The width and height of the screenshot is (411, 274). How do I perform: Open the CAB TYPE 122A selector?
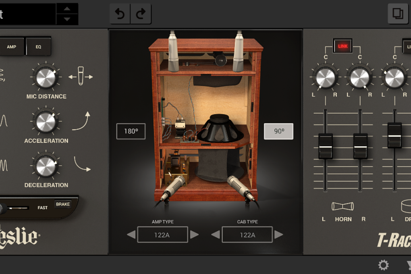247,235
